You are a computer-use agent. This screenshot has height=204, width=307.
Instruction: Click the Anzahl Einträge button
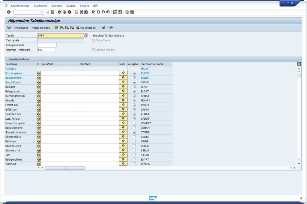(x=41, y=28)
